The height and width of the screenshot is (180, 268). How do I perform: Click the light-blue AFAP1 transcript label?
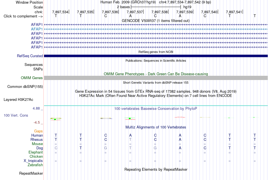37,29
